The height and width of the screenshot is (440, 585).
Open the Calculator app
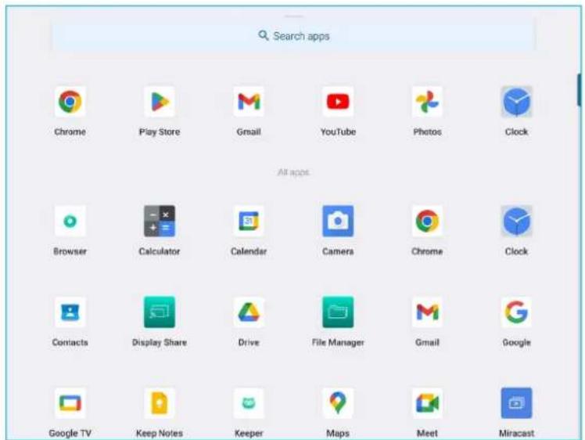(160, 221)
